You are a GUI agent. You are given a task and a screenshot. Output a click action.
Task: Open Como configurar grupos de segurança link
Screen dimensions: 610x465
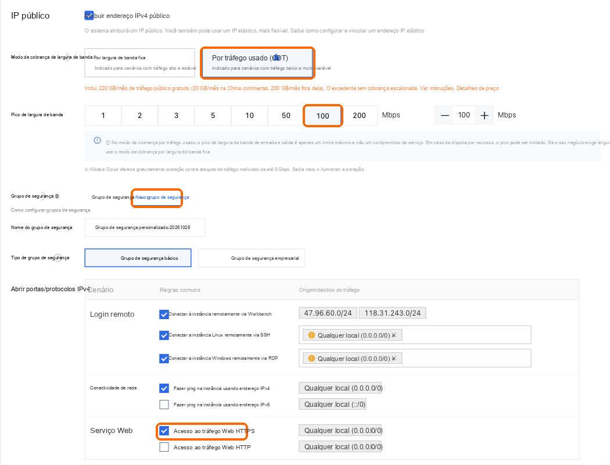[x=51, y=210]
